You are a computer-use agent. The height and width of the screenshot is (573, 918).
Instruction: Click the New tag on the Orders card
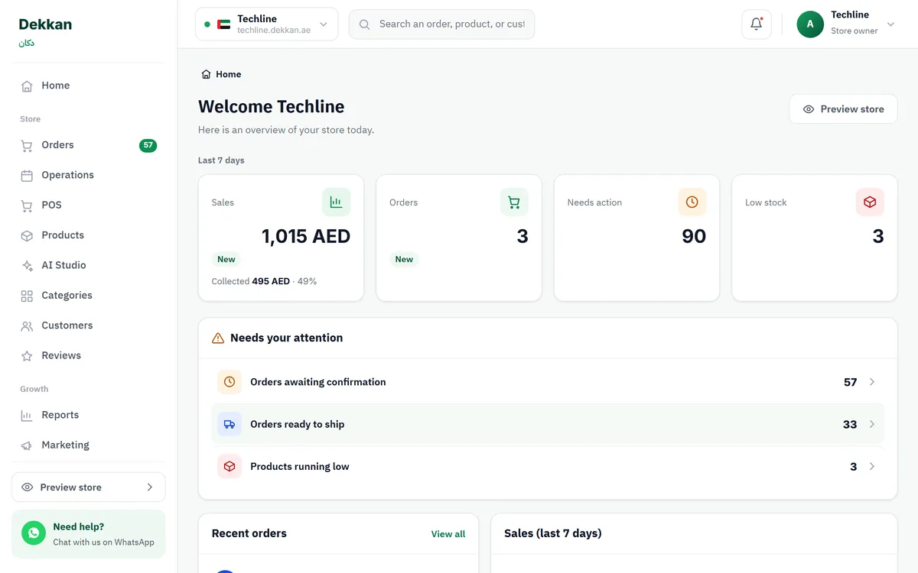click(x=404, y=259)
